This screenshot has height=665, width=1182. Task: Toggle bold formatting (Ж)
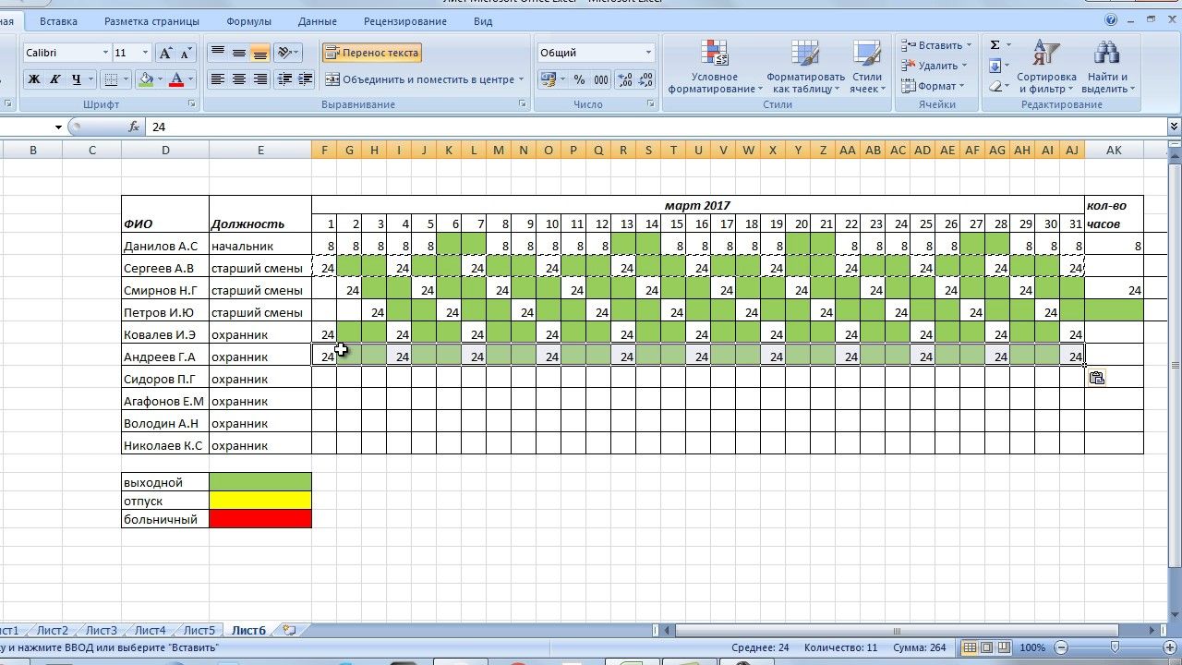pos(34,79)
